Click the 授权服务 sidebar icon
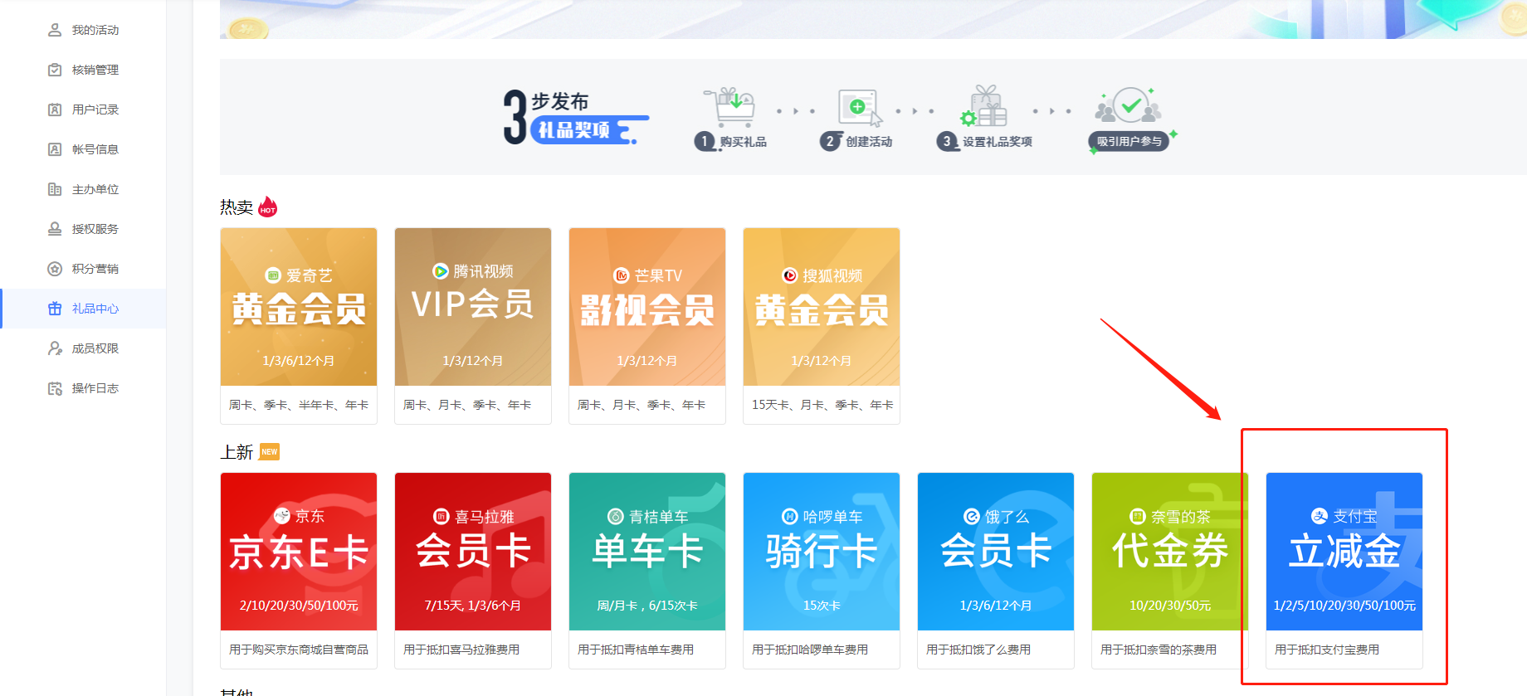This screenshot has width=1527, height=696. click(x=55, y=229)
